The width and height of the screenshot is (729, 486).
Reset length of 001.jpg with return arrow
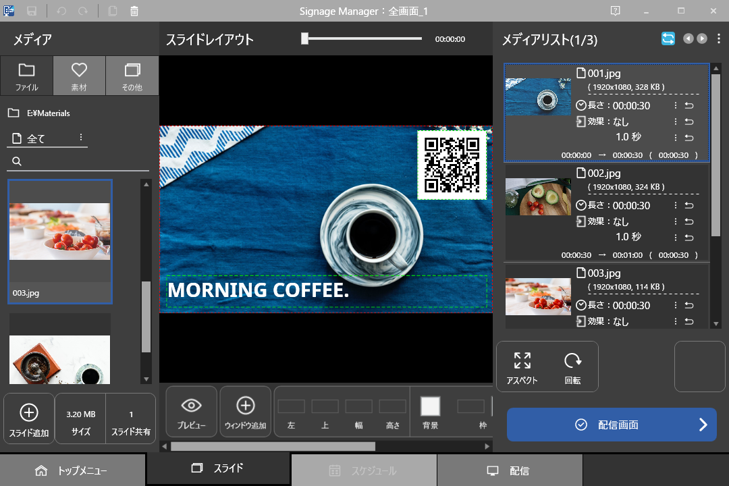click(x=689, y=106)
